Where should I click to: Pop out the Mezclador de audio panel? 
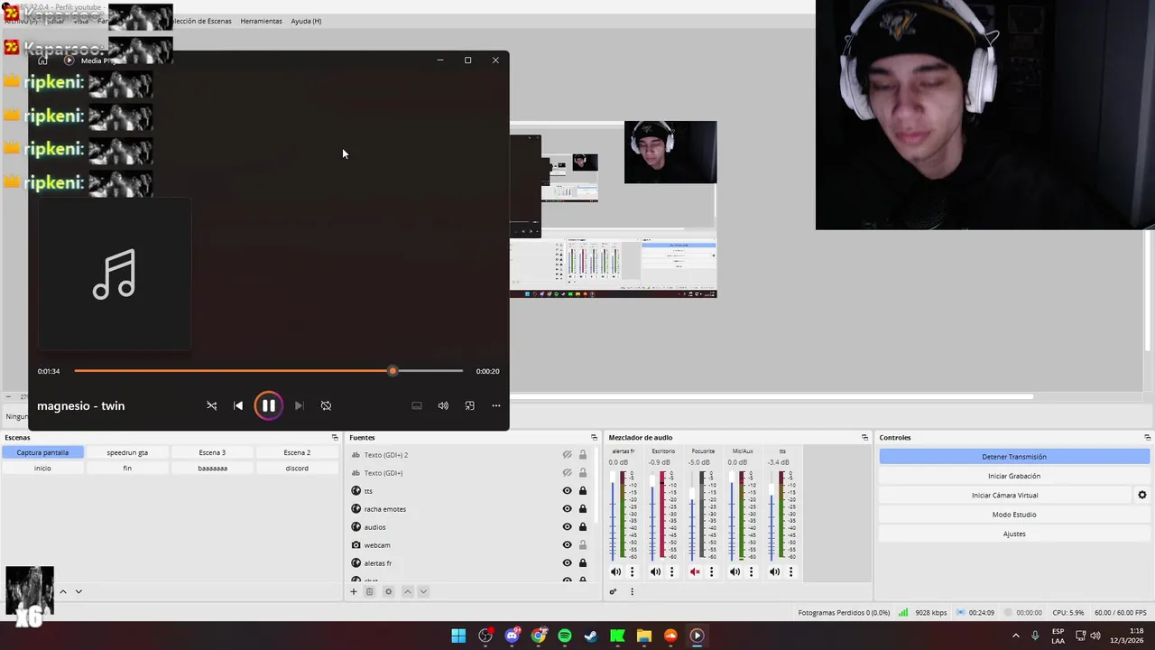point(864,438)
